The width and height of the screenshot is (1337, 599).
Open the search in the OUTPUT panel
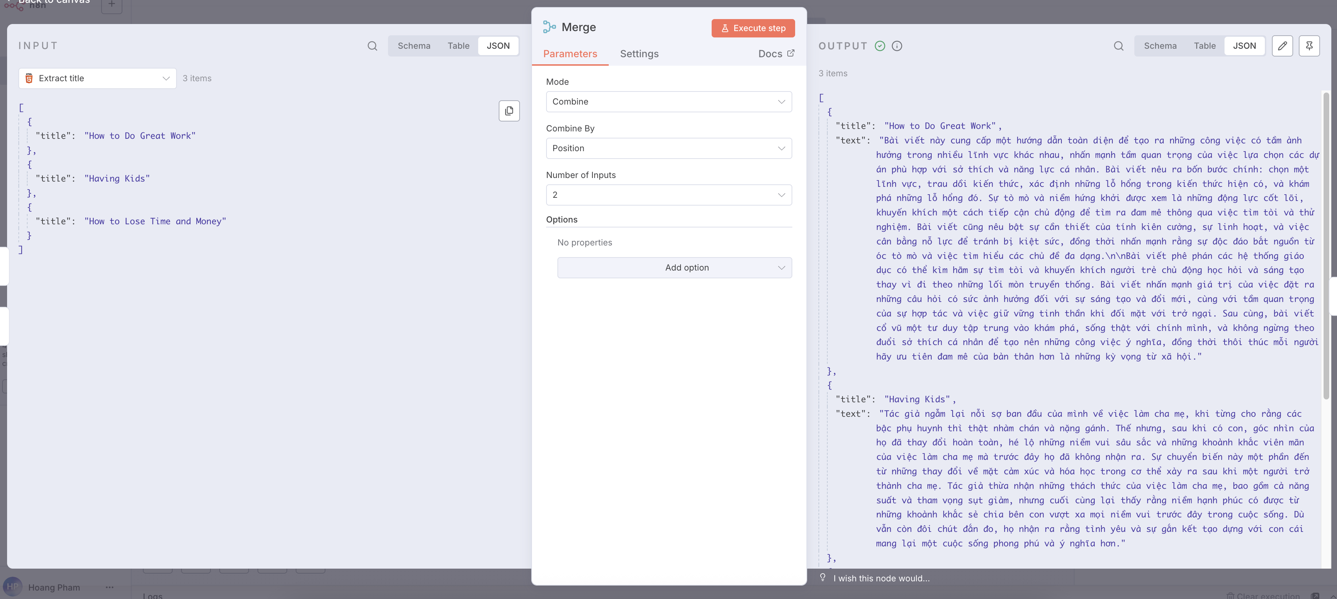[x=1118, y=46]
